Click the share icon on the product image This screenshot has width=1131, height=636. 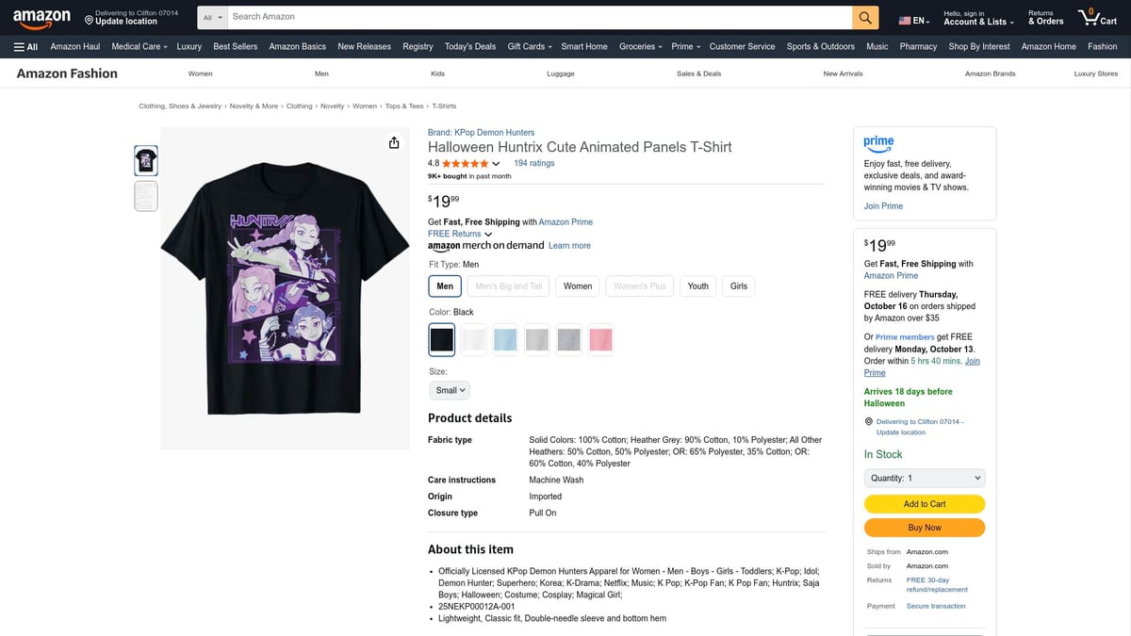[393, 142]
